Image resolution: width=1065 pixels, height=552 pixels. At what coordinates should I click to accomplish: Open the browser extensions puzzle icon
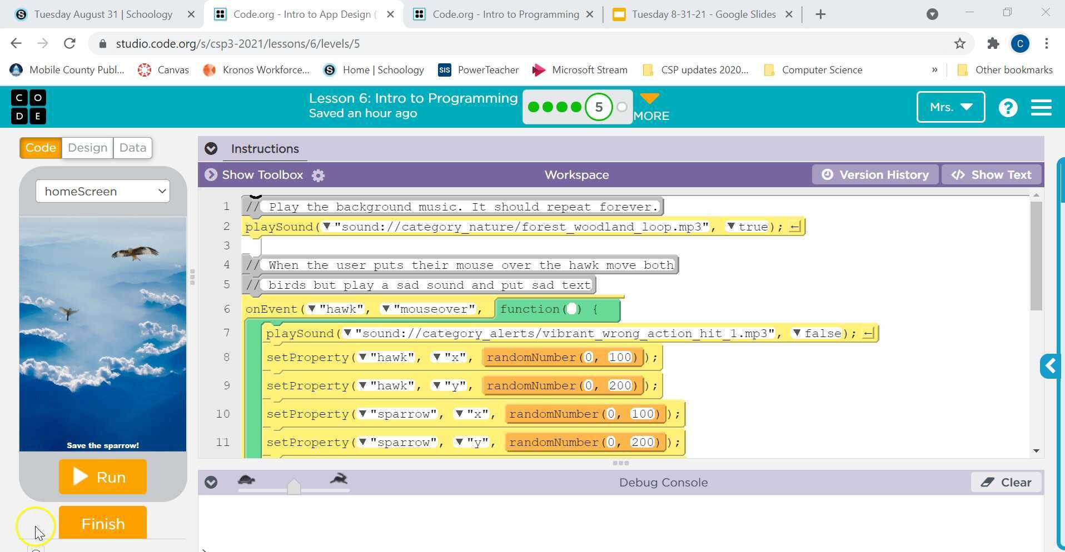pyautogui.click(x=993, y=43)
